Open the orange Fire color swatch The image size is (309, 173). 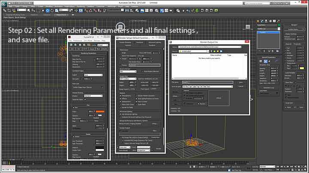point(100,111)
